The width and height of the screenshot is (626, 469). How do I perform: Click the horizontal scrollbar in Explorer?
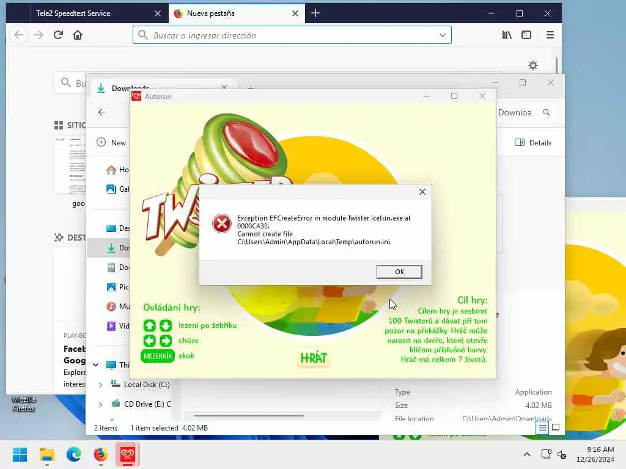tap(248, 416)
